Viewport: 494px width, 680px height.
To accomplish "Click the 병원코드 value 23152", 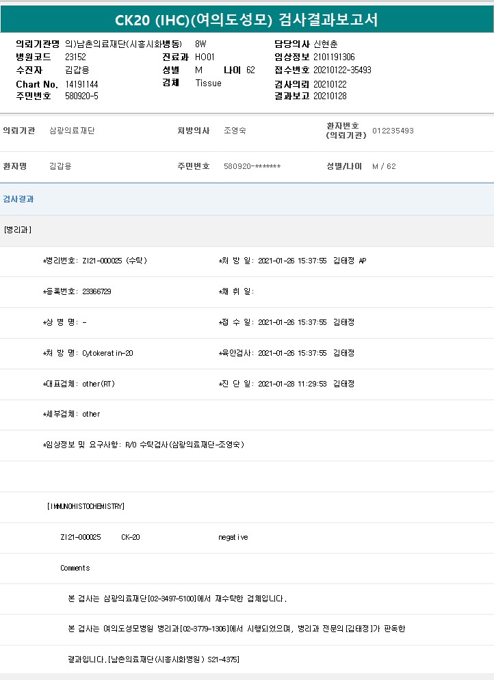I will (x=75, y=57).
